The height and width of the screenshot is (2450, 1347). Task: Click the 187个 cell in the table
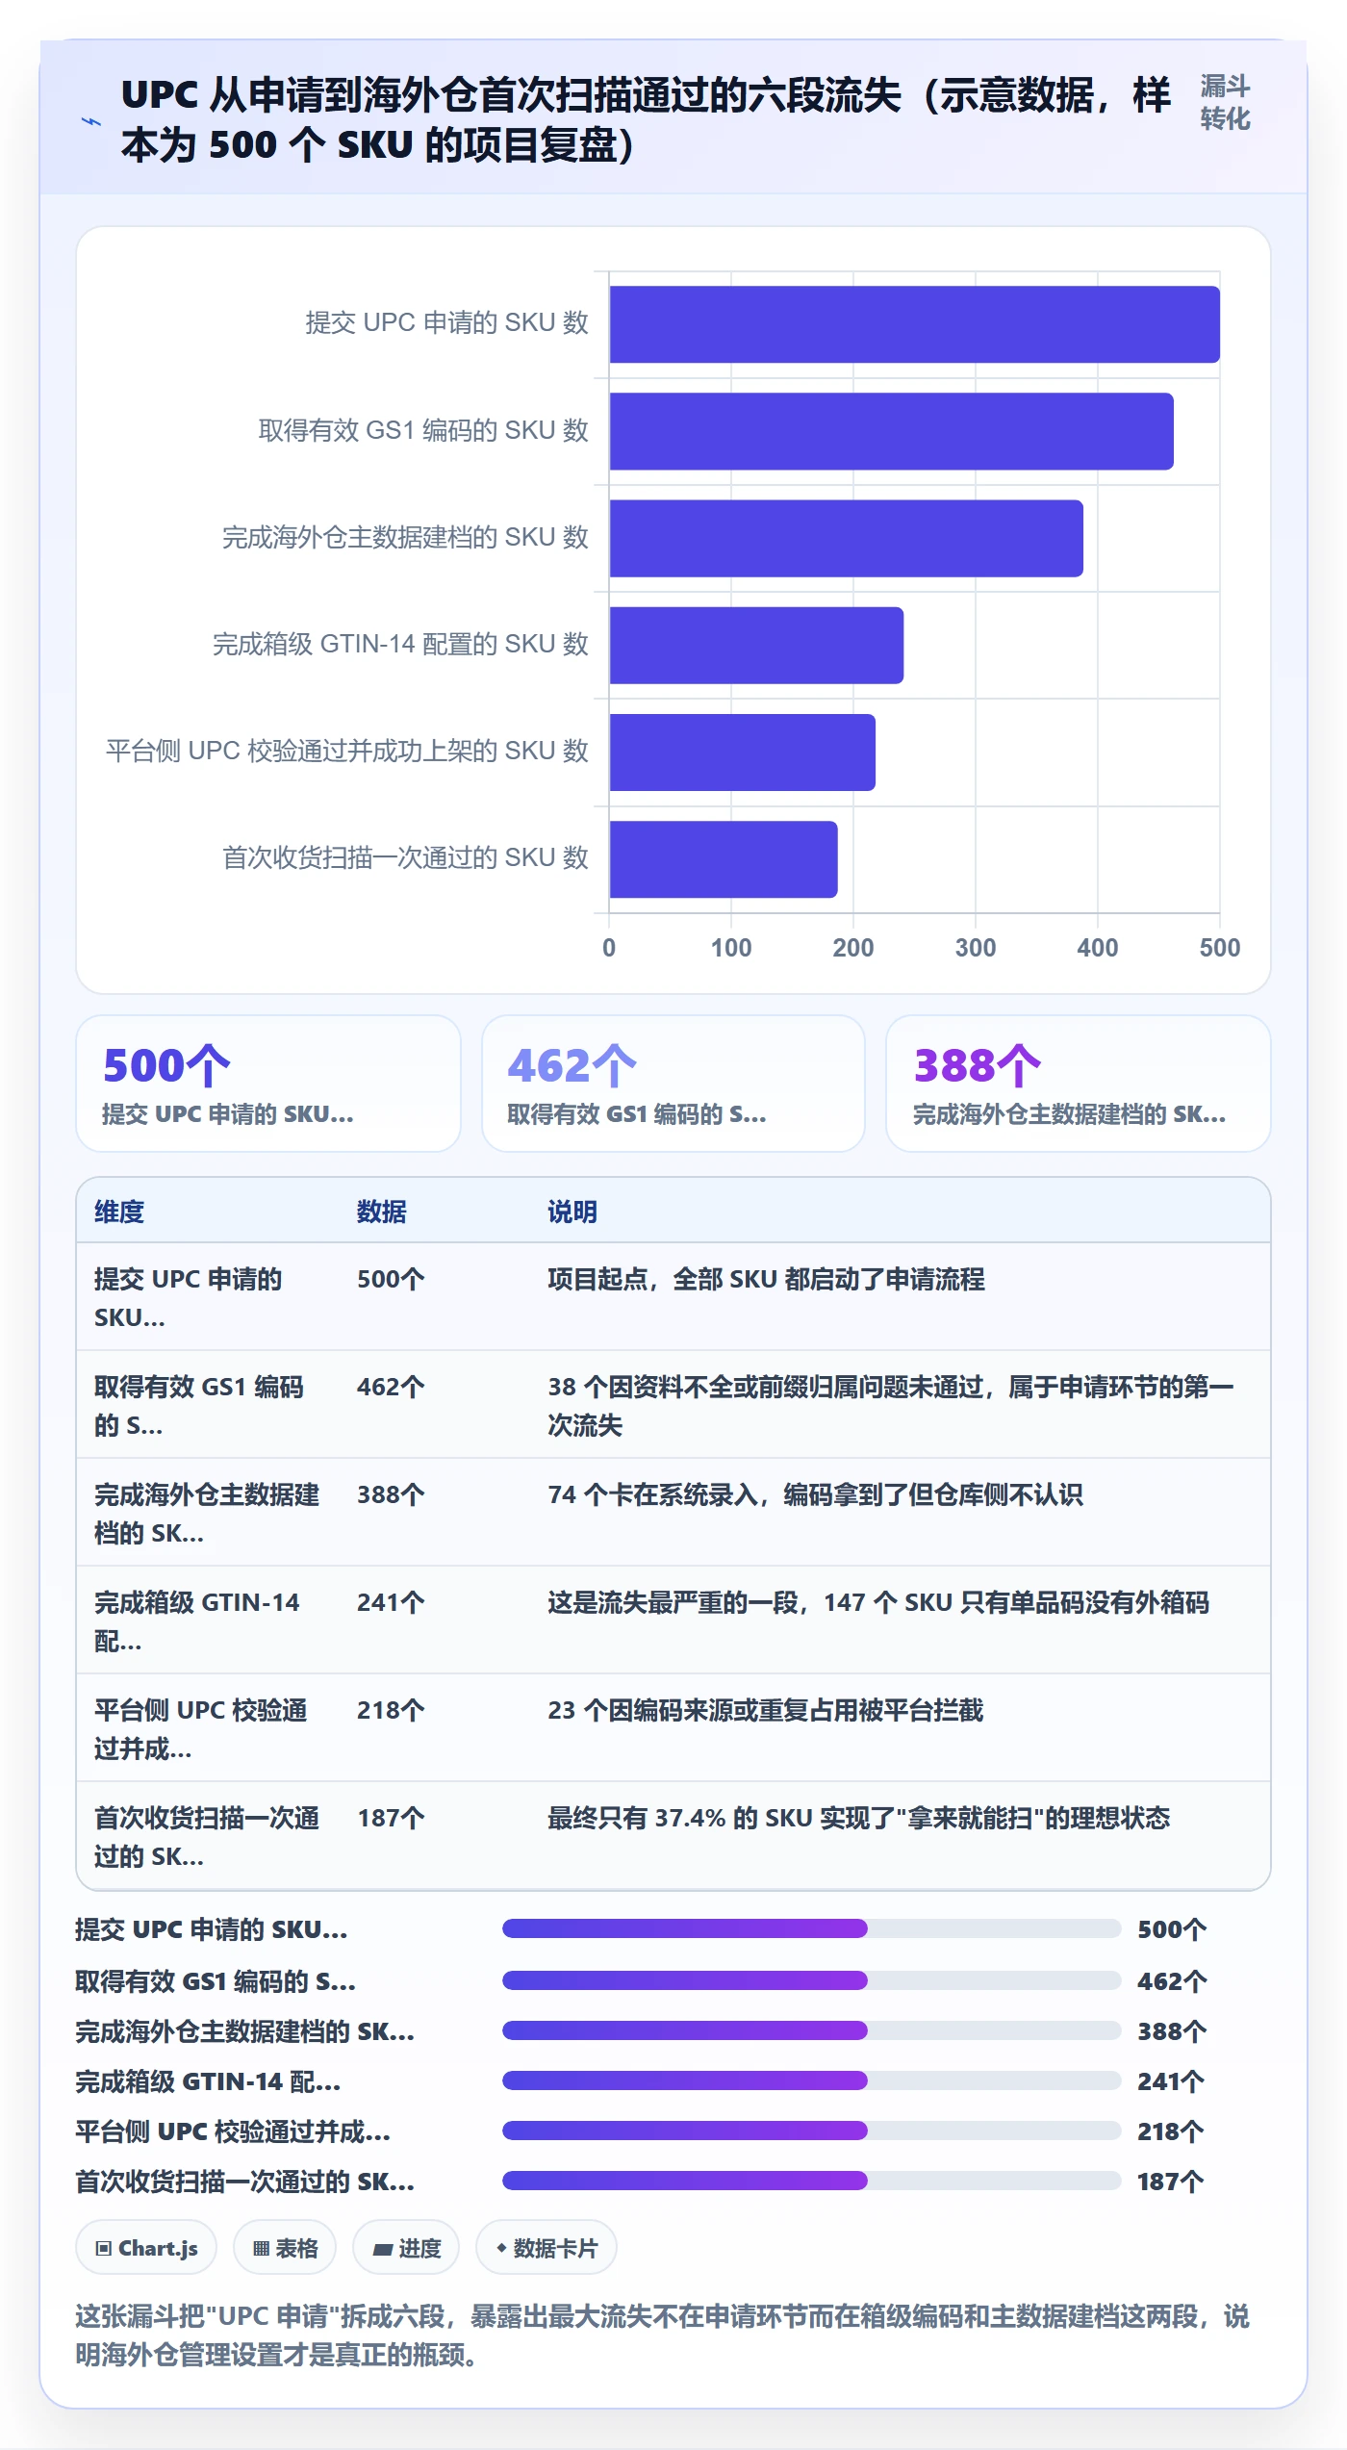click(391, 1818)
